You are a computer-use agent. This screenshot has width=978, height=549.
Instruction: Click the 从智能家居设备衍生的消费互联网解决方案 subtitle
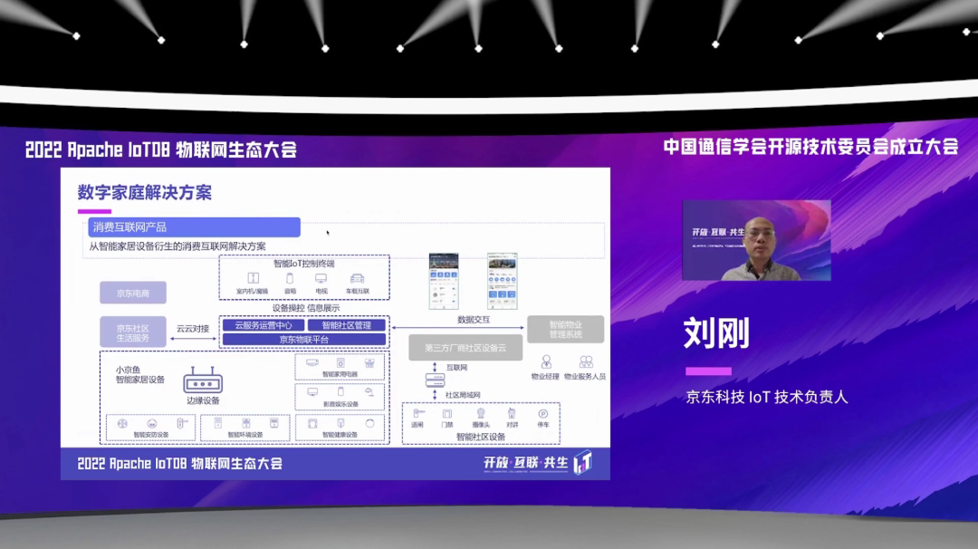click(x=177, y=246)
